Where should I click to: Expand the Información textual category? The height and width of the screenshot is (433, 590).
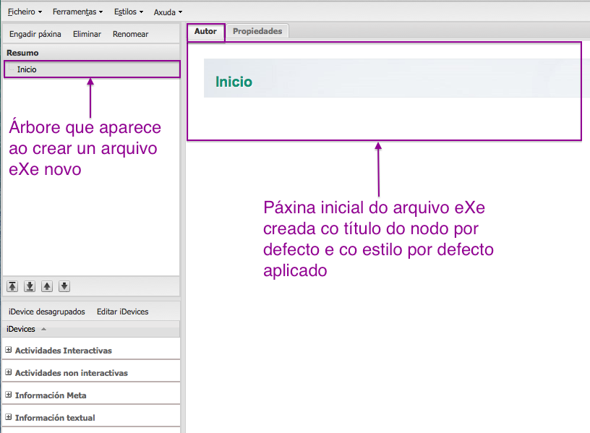[9, 418]
